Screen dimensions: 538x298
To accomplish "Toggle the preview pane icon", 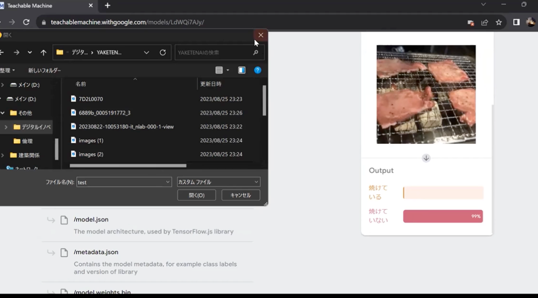I will pyautogui.click(x=242, y=70).
